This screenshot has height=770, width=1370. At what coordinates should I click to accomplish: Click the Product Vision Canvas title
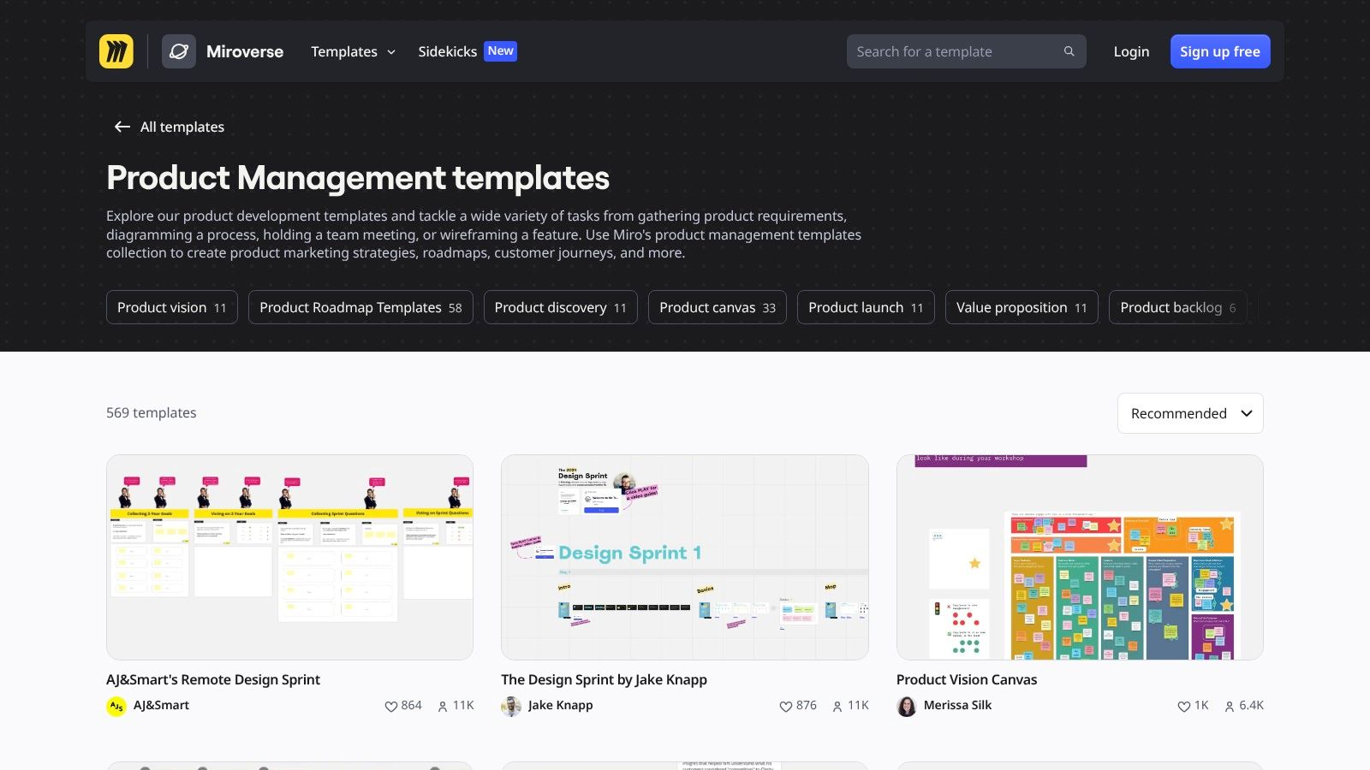[967, 679]
